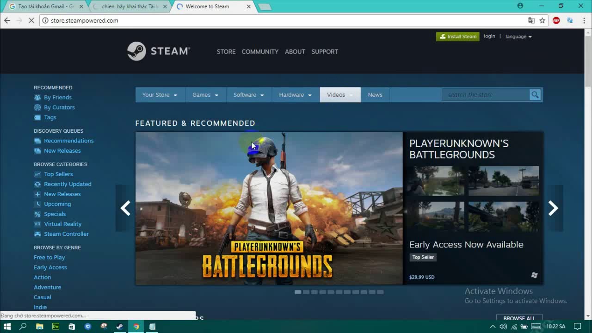
Task: Click the BROWSE ALL button
Action: (x=519, y=318)
